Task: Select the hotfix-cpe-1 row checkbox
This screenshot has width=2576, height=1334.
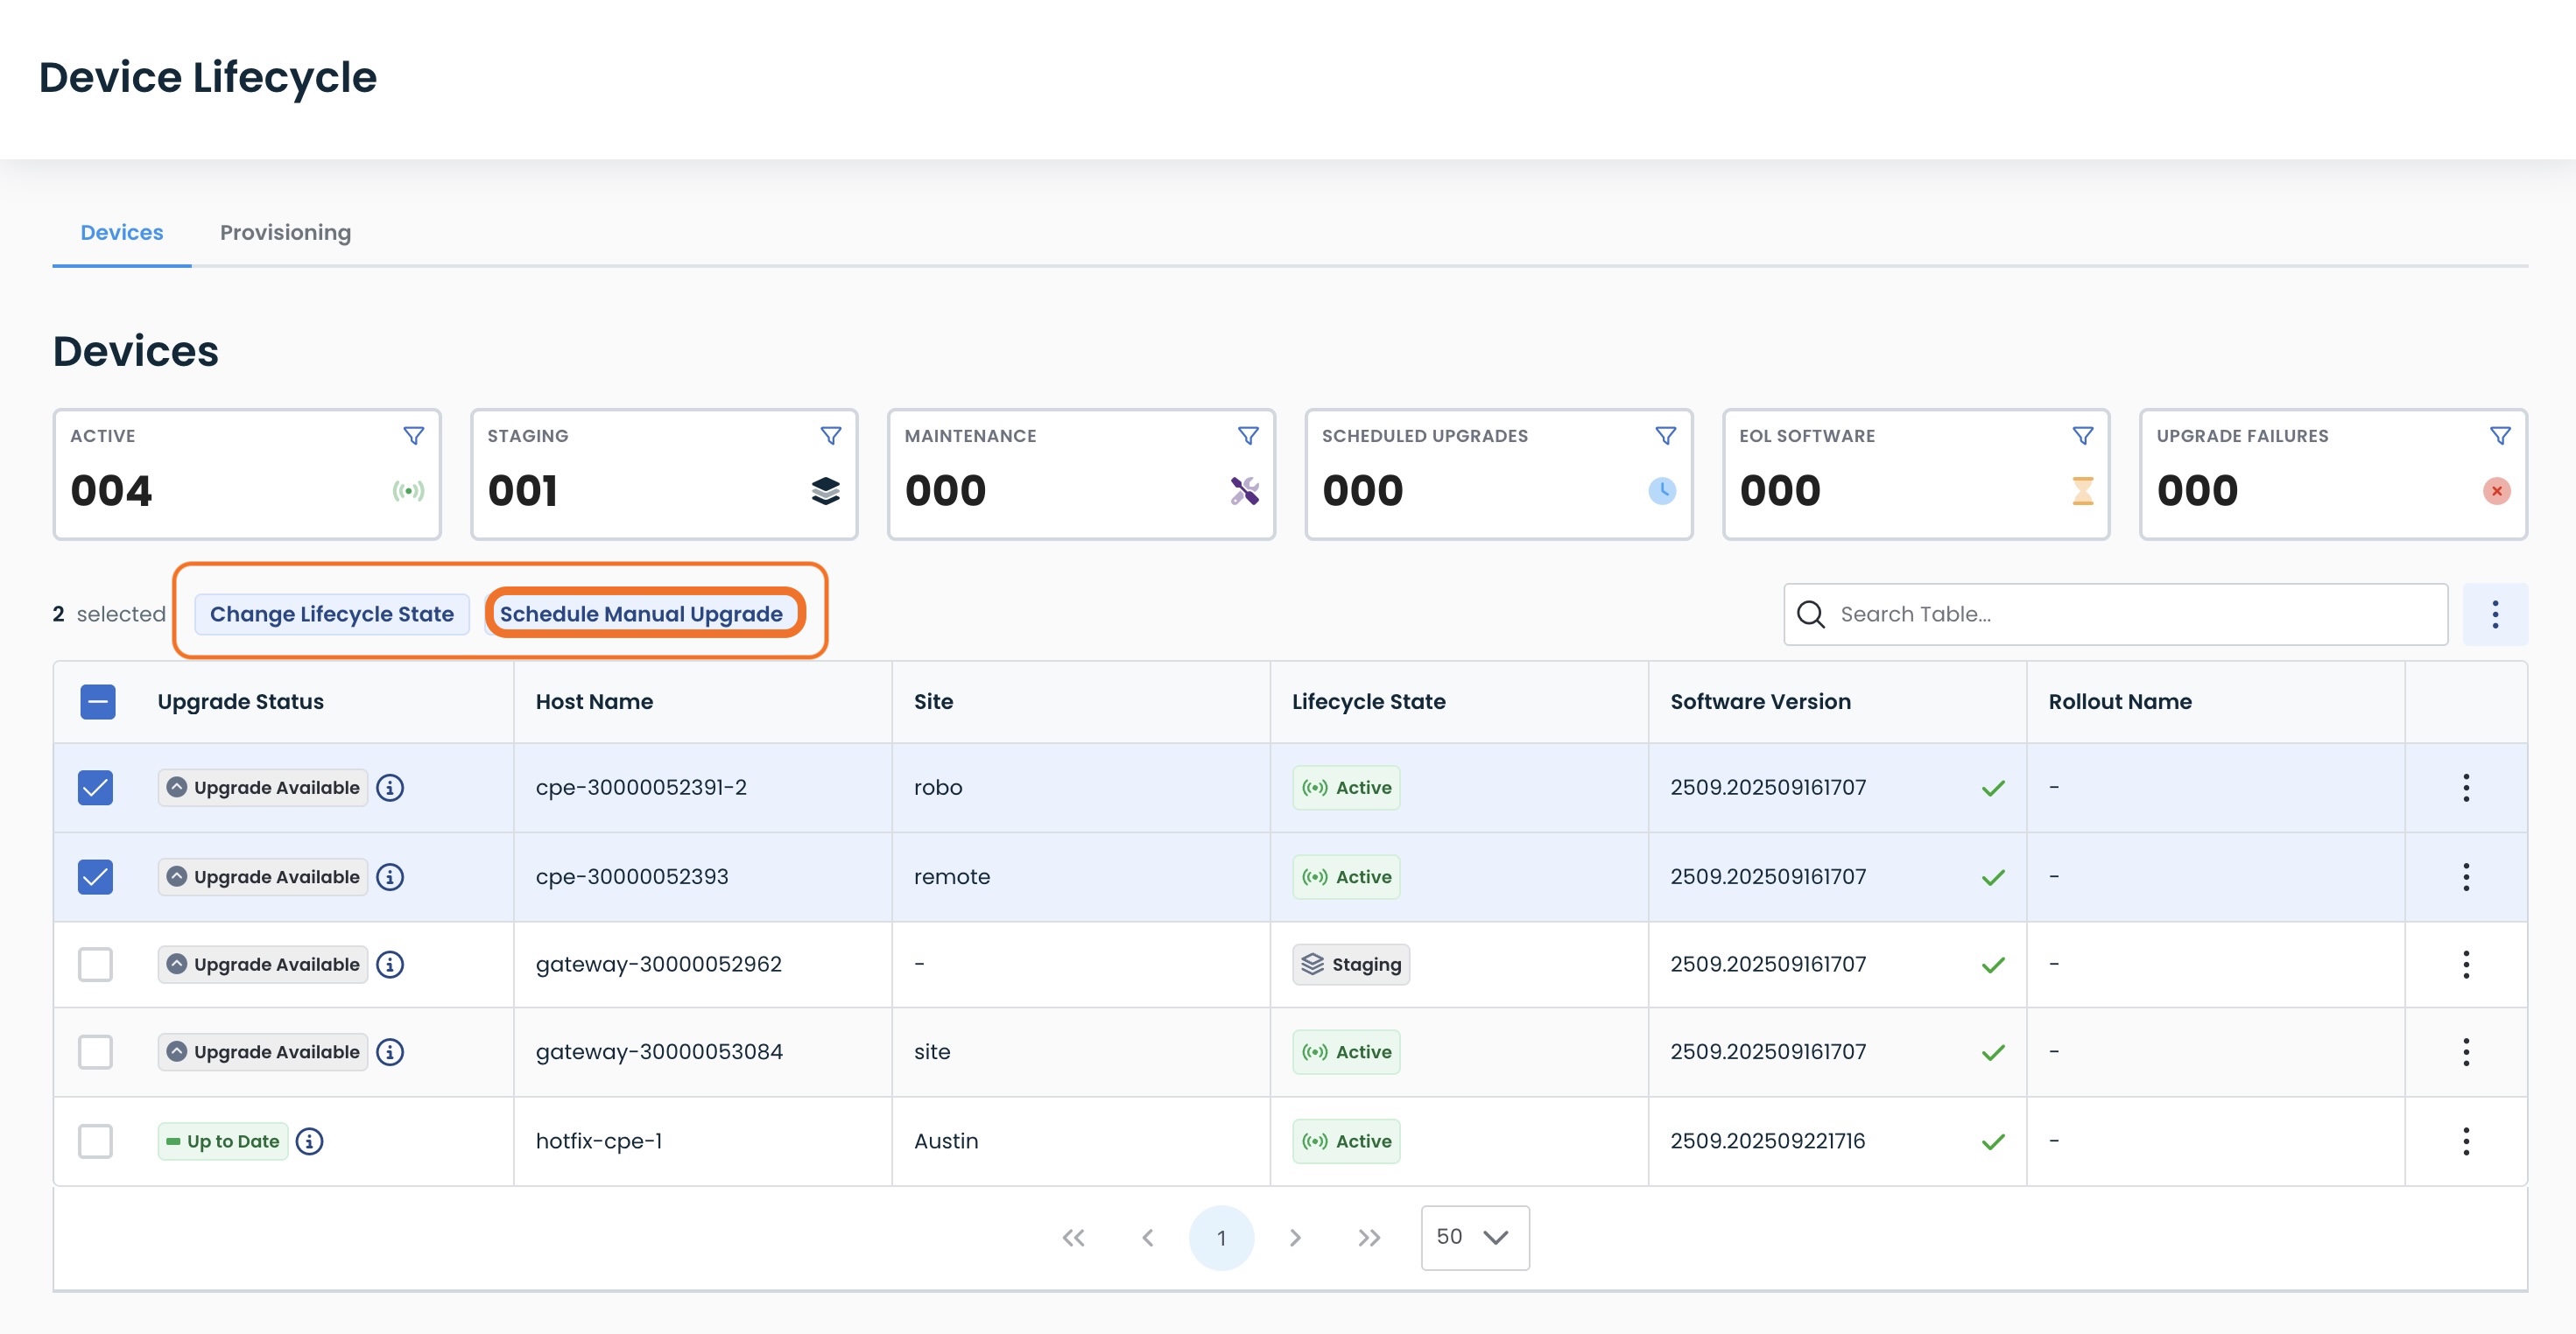Action: 95,1141
